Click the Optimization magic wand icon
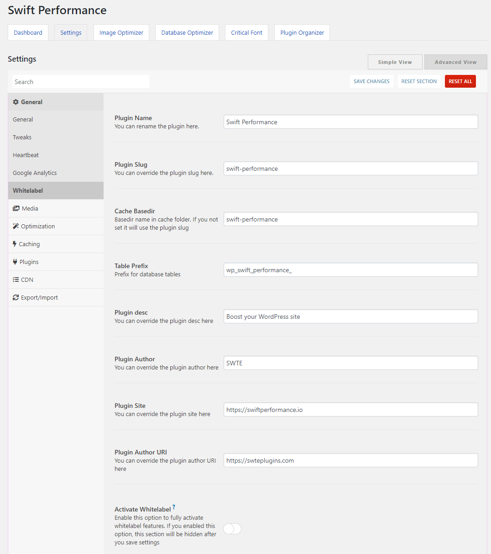 click(16, 226)
